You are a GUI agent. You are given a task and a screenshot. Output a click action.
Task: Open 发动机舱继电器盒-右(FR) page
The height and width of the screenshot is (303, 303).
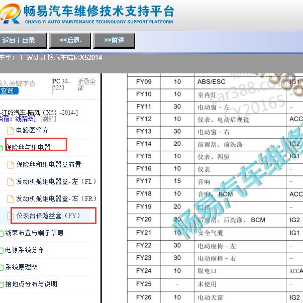[x=56, y=198]
